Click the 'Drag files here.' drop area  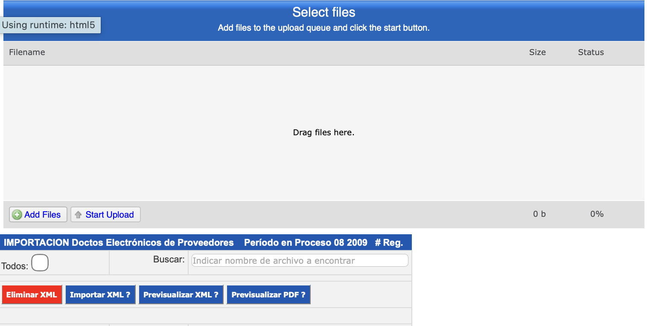[323, 133]
